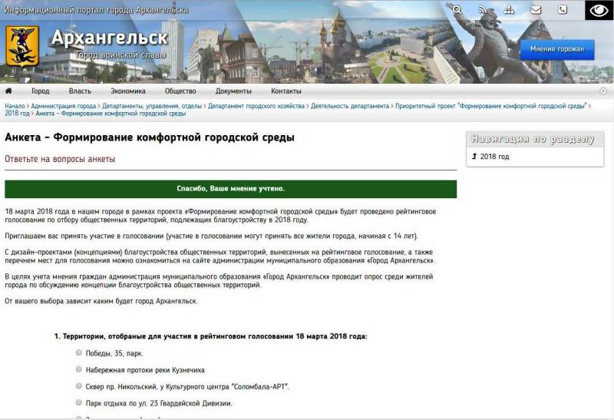Choose 'Сквер пр. Никольский' radio option
This screenshot has width=614, height=420.
point(80,386)
